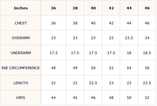
Task: Click the overarm value 24
Action: click(x=147, y=38)
